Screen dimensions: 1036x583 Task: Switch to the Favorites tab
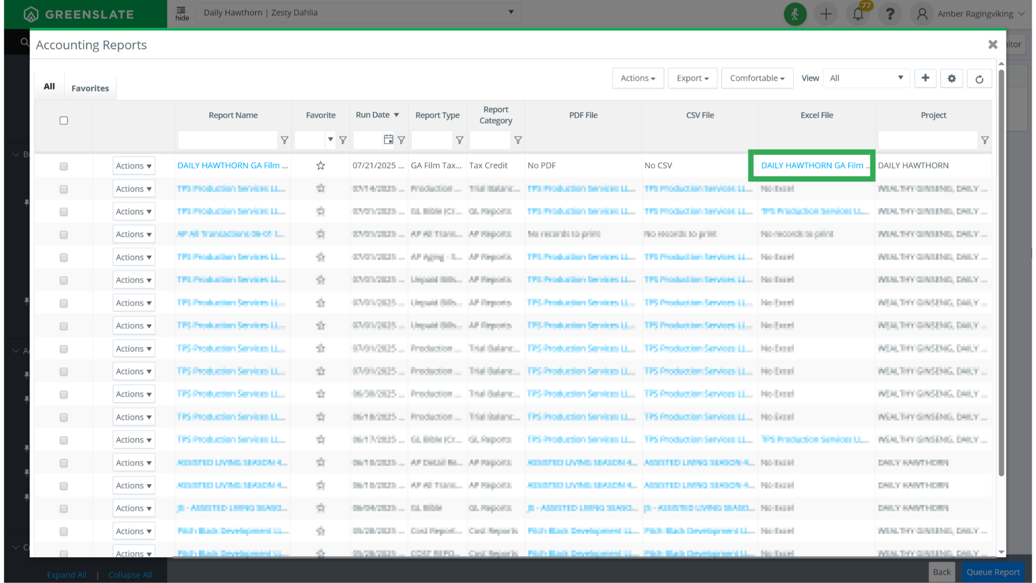[x=90, y=88]
